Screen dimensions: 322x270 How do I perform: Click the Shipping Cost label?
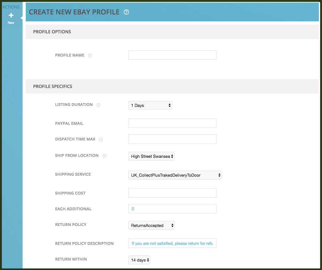(x=70, y=193)
